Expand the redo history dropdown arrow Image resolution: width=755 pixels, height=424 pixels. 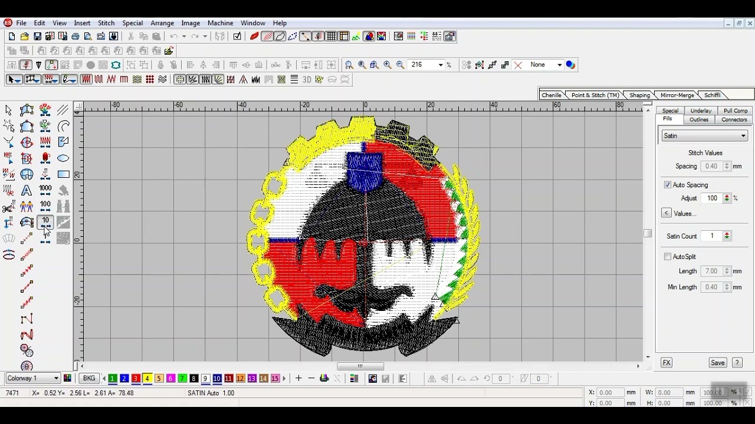(205, 37)
